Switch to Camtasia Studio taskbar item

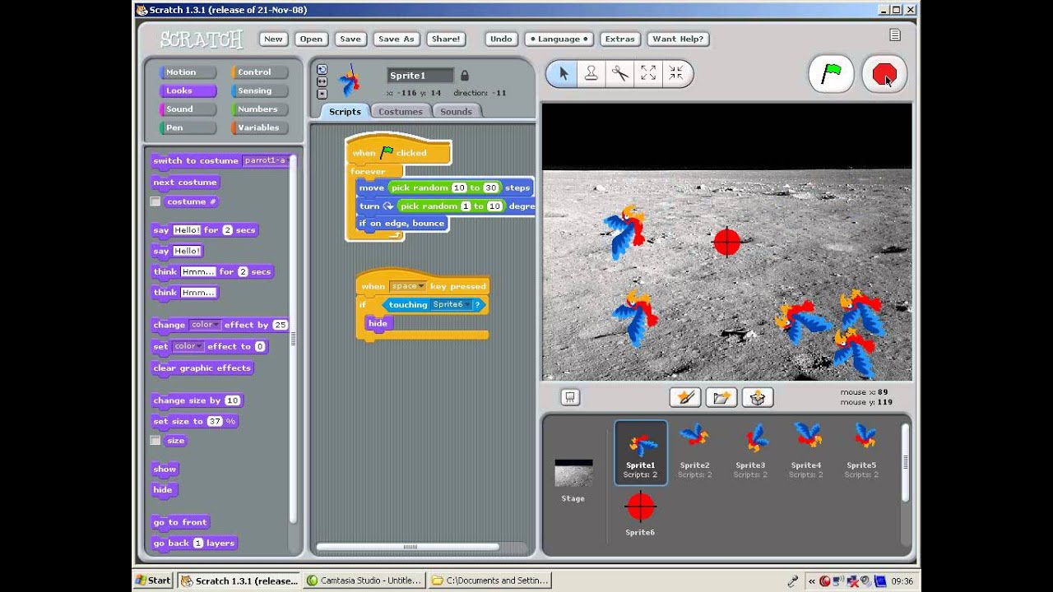(x=364, y=580)
